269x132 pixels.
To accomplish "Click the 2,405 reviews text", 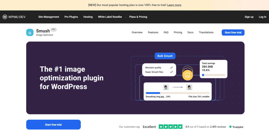I will [218, 127].
